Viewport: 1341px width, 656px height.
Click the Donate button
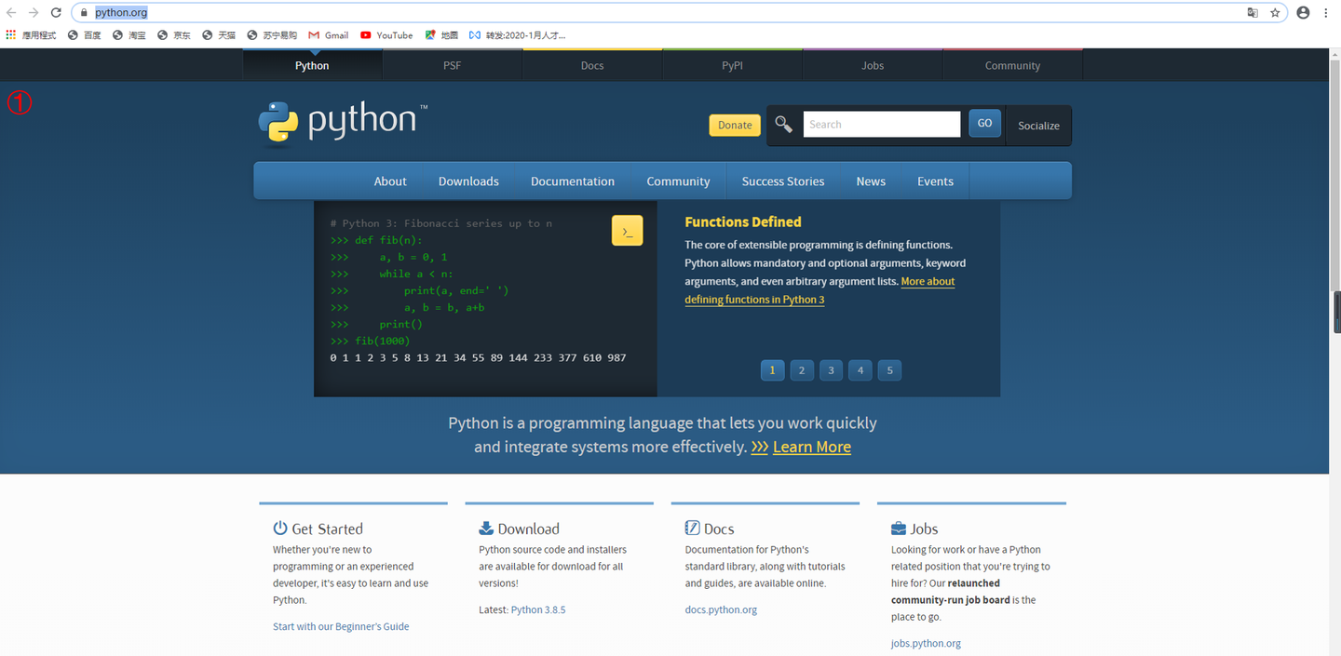[x=735, y=126]
